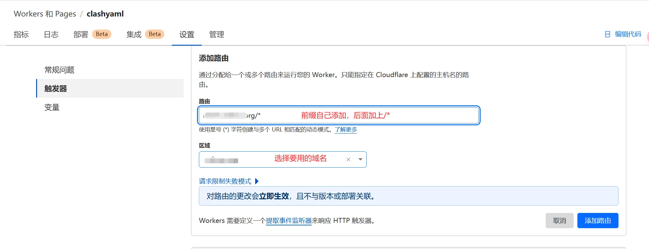
Task: Select the 设置 tab
Action: 187,35
